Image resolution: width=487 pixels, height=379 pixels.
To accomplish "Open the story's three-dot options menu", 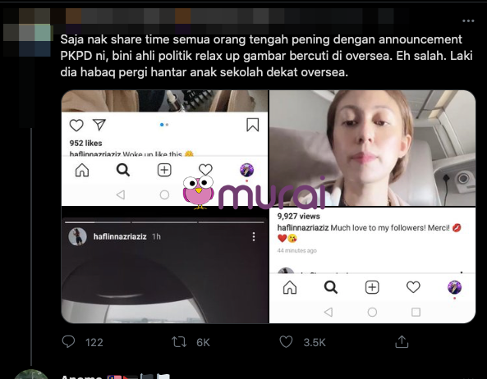I will click(x=254, y=236).
